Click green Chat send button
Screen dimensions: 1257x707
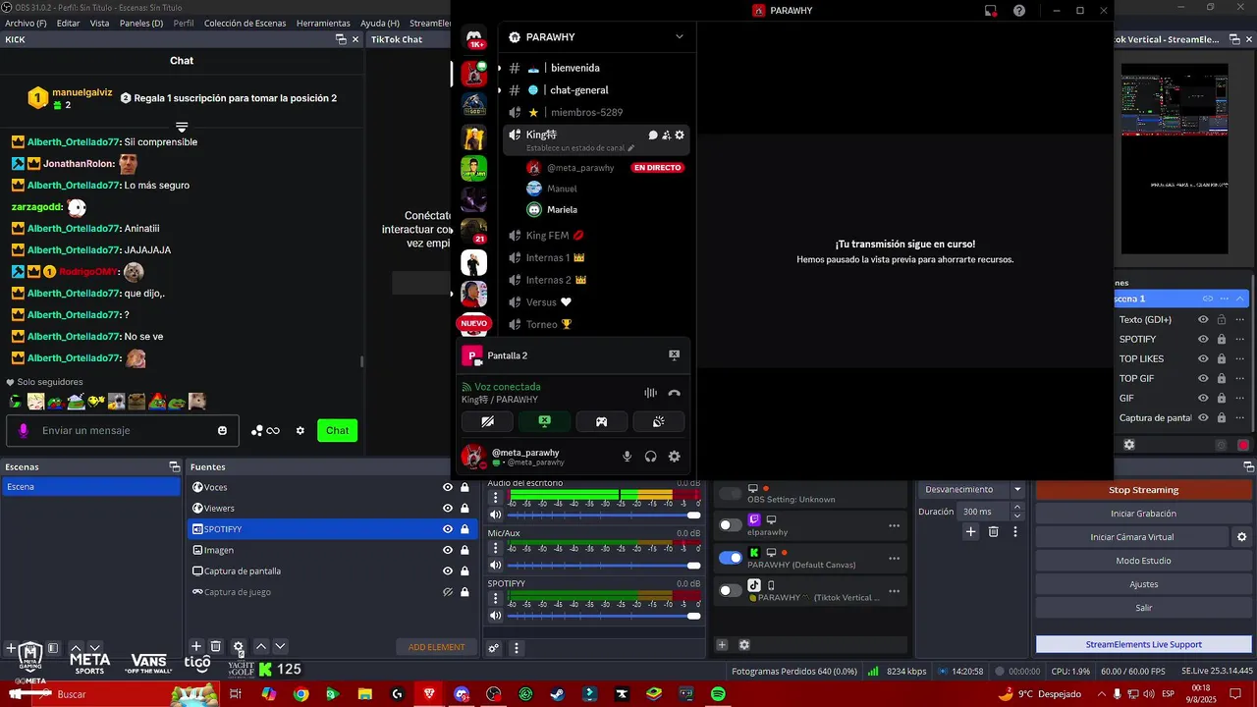(337, 430)
